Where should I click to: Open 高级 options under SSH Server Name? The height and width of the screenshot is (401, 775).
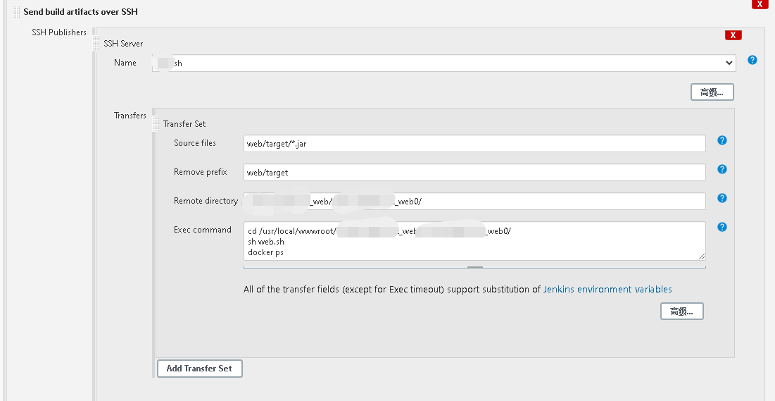[712, 92]
